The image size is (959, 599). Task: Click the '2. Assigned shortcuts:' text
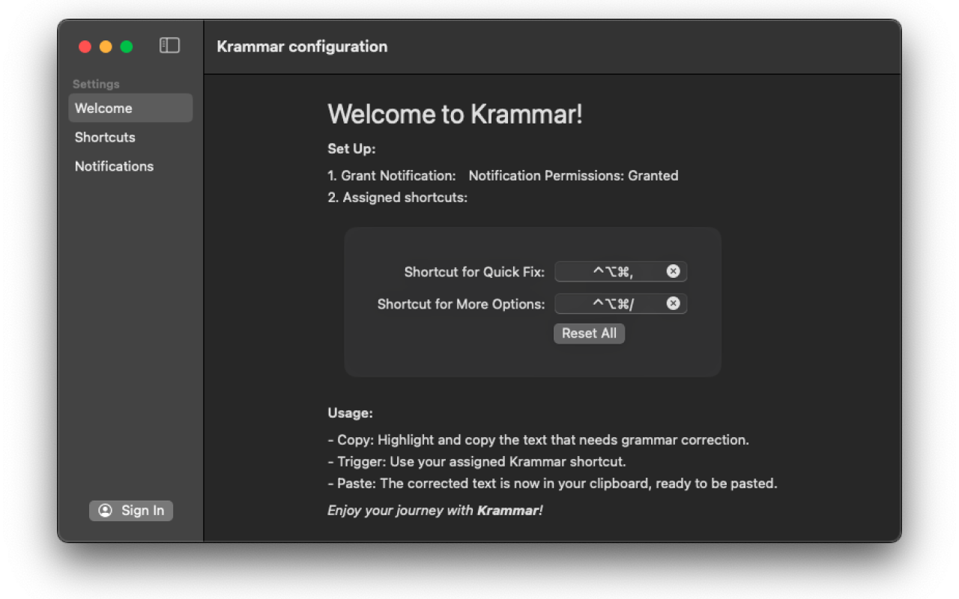point(398,198)
